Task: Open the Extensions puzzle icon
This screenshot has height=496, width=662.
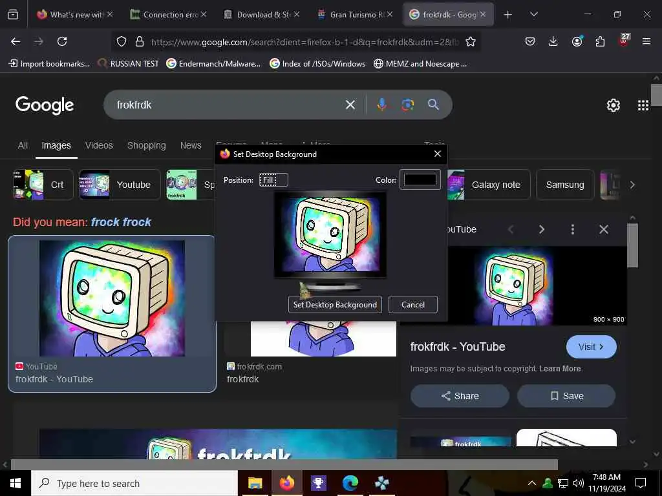Action: point(600,41)
